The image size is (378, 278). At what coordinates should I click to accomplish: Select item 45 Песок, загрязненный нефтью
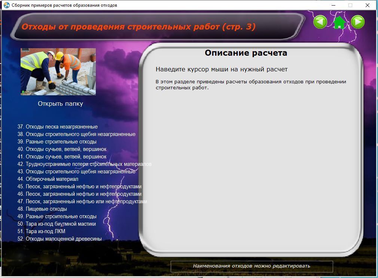80,186
